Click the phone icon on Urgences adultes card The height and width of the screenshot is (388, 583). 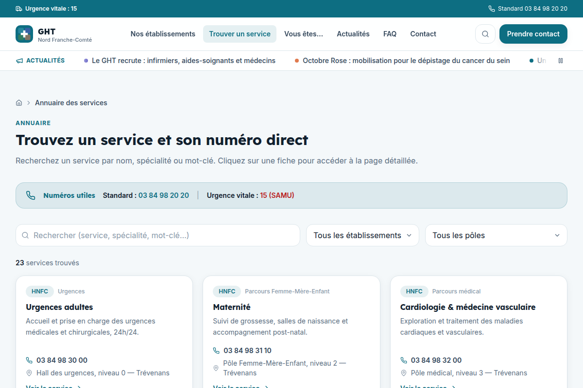(x=29, y=360)
